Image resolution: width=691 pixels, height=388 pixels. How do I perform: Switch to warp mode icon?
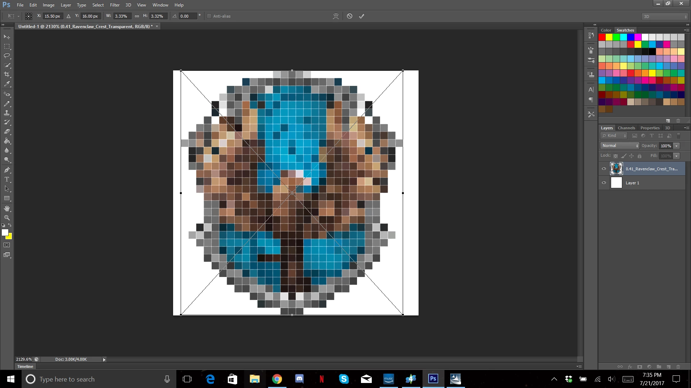pyautogui.click(x=336, y=16)
